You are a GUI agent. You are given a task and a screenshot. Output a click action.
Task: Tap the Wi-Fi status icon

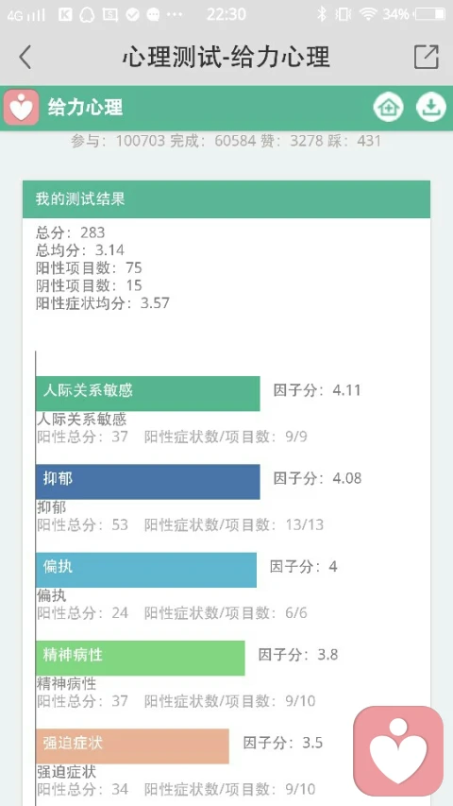[x=368, y=14]
